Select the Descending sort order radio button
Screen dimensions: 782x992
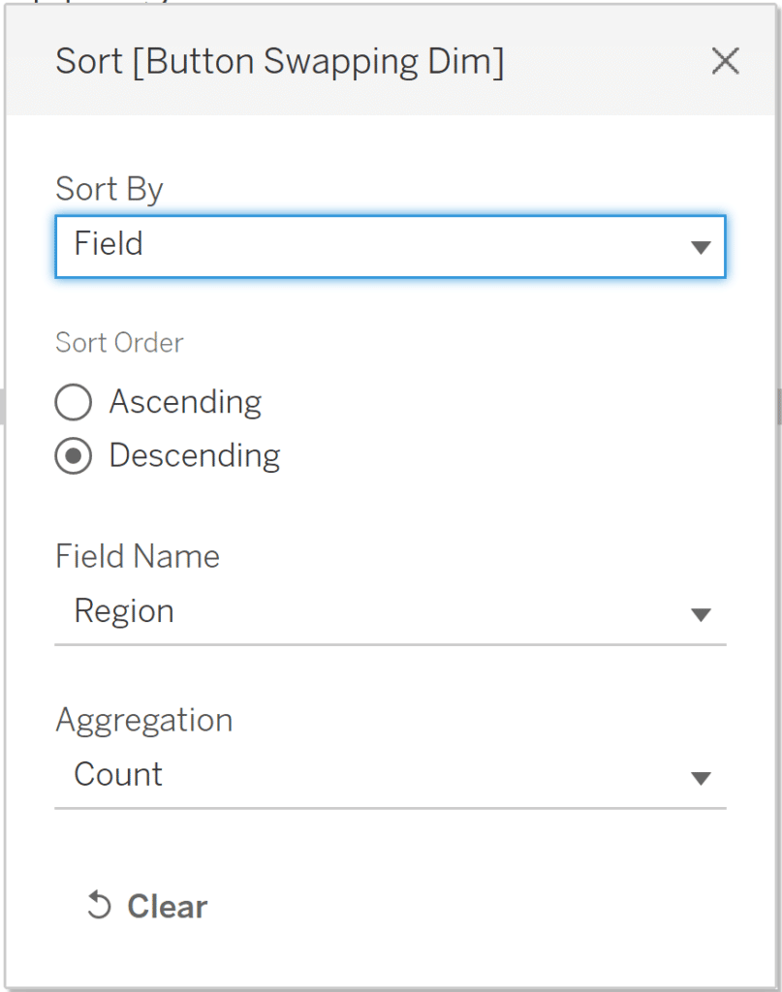74,455
